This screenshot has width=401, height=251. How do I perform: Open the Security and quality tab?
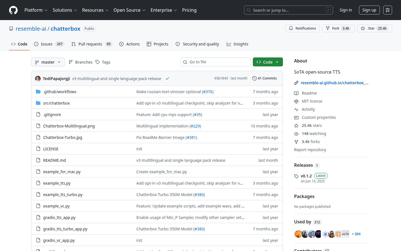click(x=197, y=44)
